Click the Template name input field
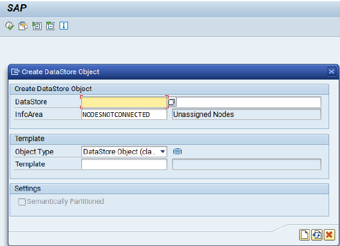 coord(124,164)
